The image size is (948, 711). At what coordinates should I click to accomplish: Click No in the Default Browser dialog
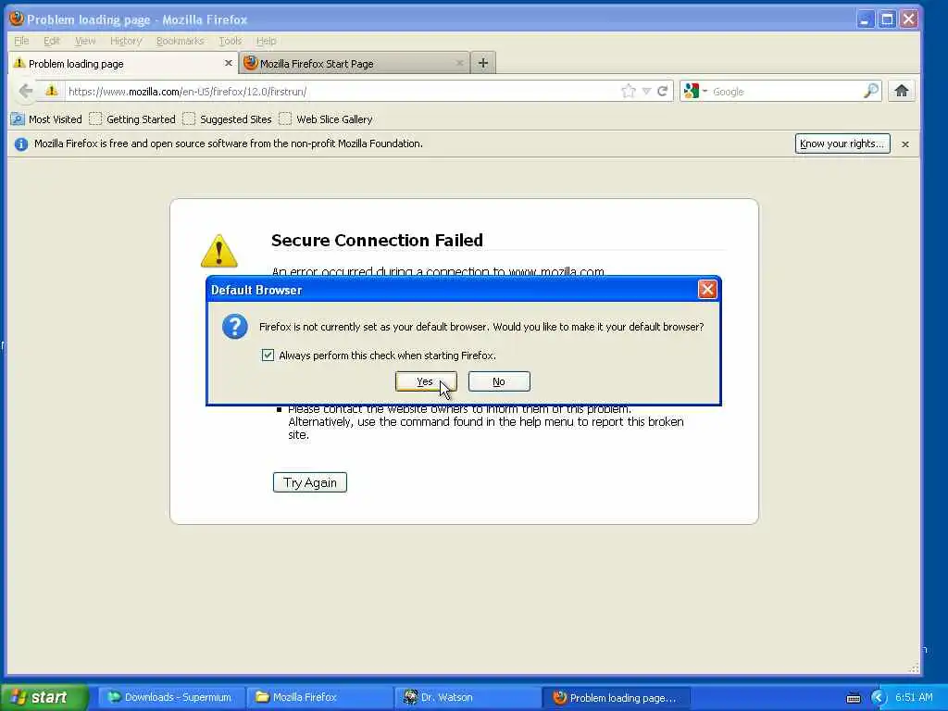(x=499, y=381)
